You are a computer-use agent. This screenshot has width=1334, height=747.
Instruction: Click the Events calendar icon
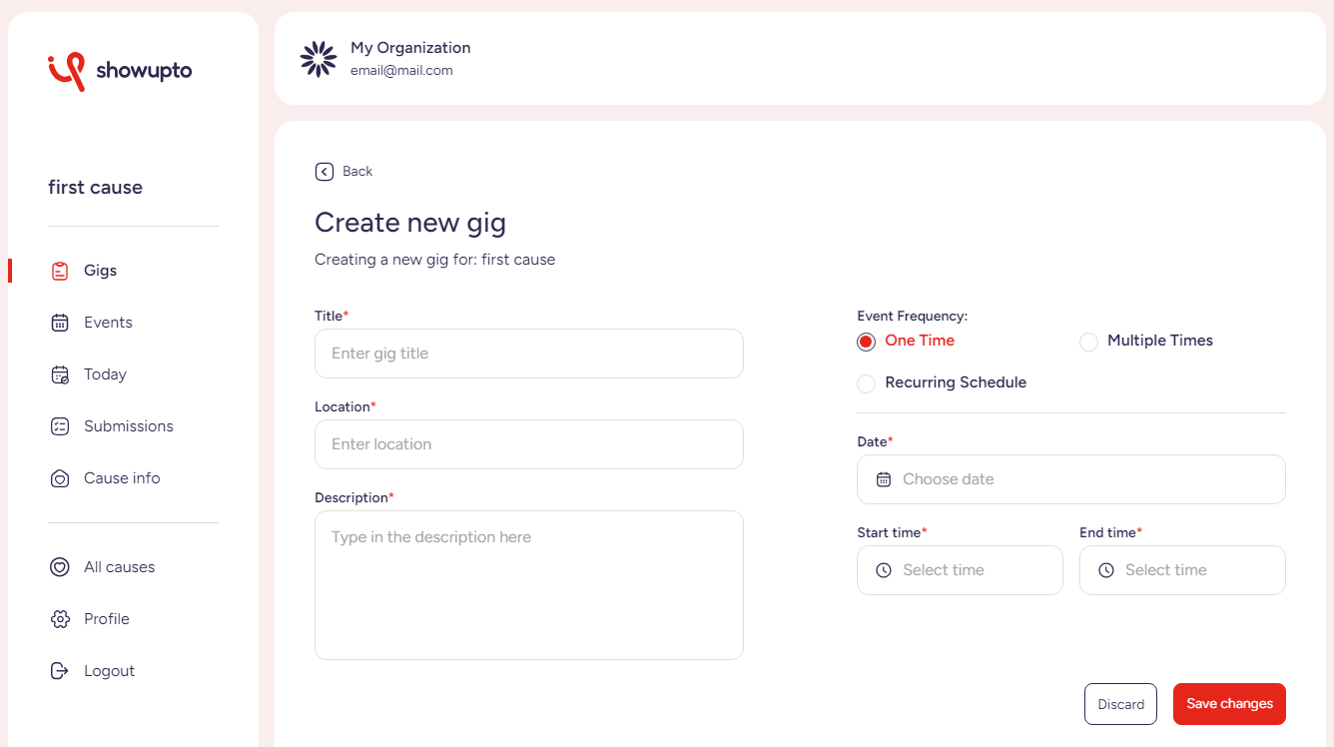pos(60,323)
